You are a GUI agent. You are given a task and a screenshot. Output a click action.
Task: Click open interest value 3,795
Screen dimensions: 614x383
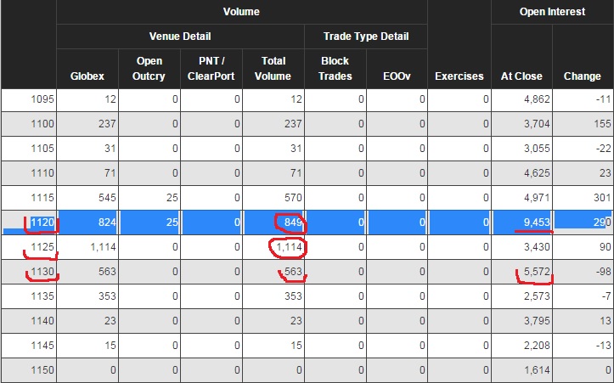click(x=537, y=321)
